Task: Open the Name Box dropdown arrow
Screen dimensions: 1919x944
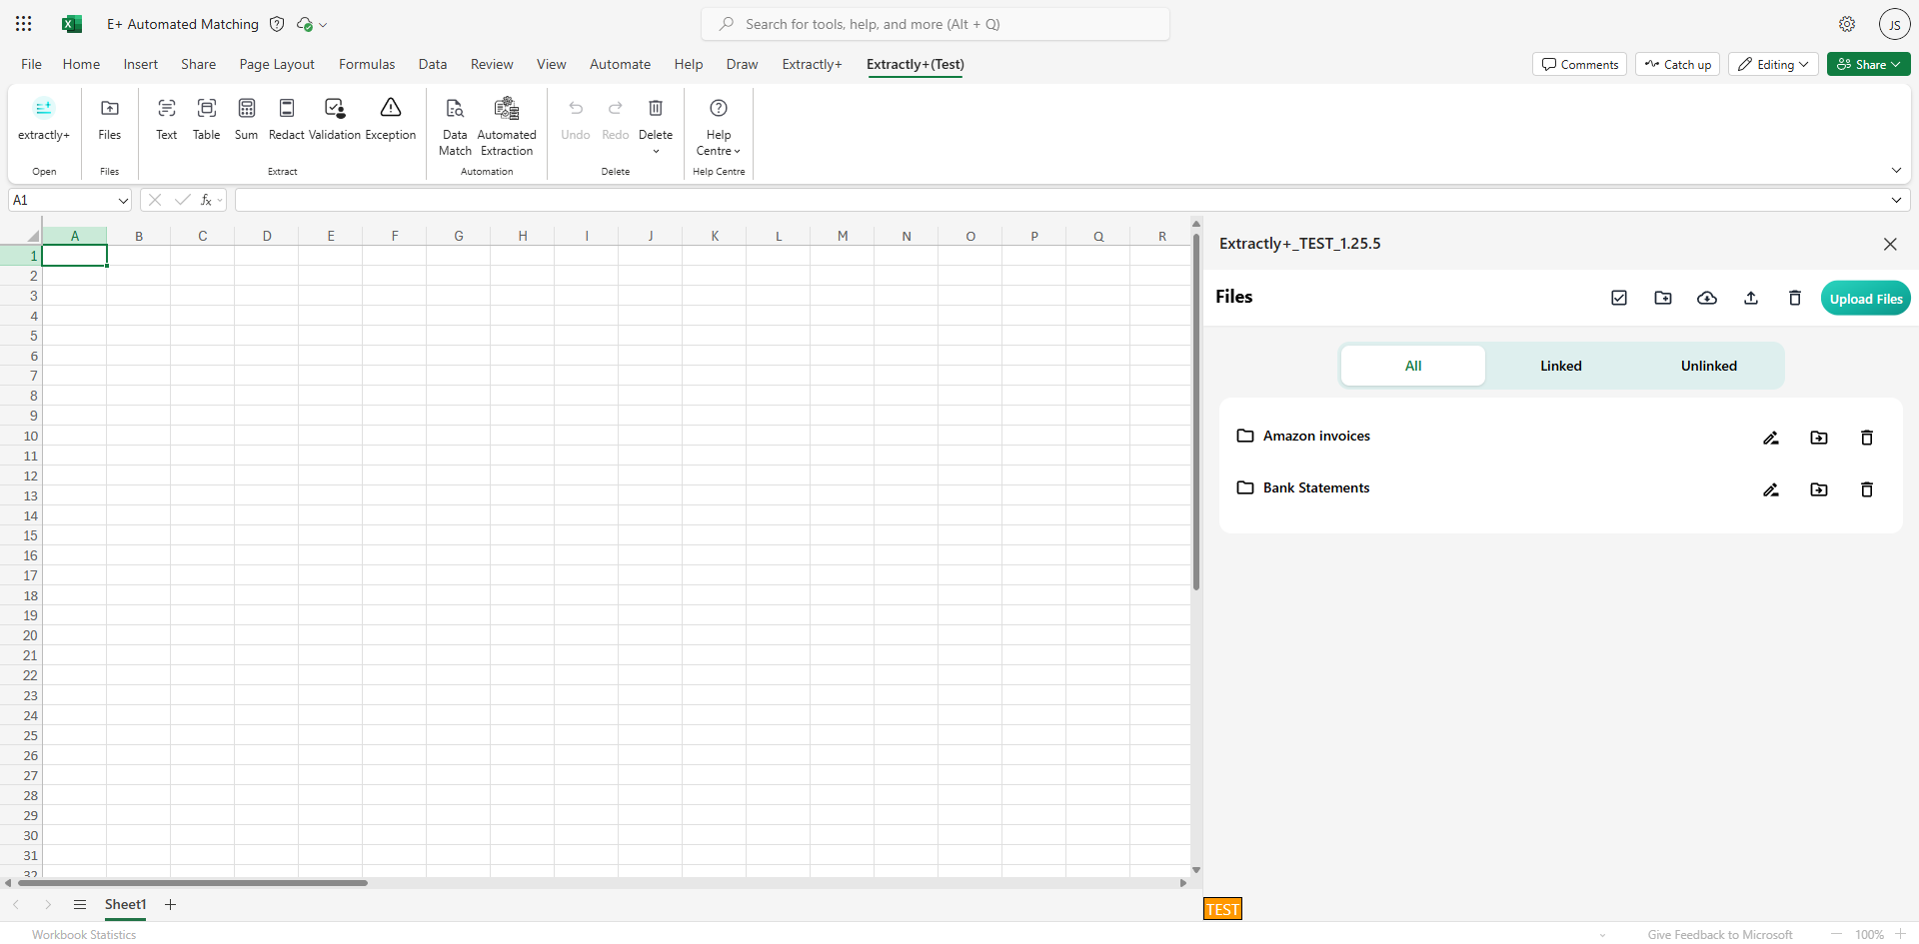Action: pos(123,201)
